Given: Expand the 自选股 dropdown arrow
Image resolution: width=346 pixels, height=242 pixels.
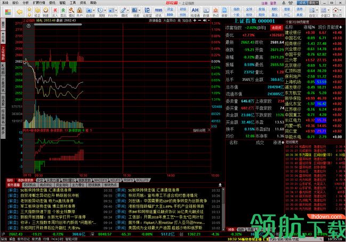Looking at the screenshot, I should [x=94, y=10].
